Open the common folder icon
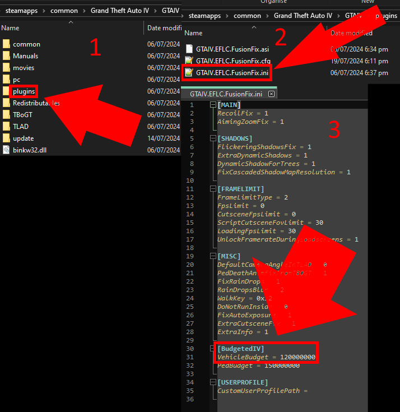The image size is (400, 412). [x=6, y=44]
